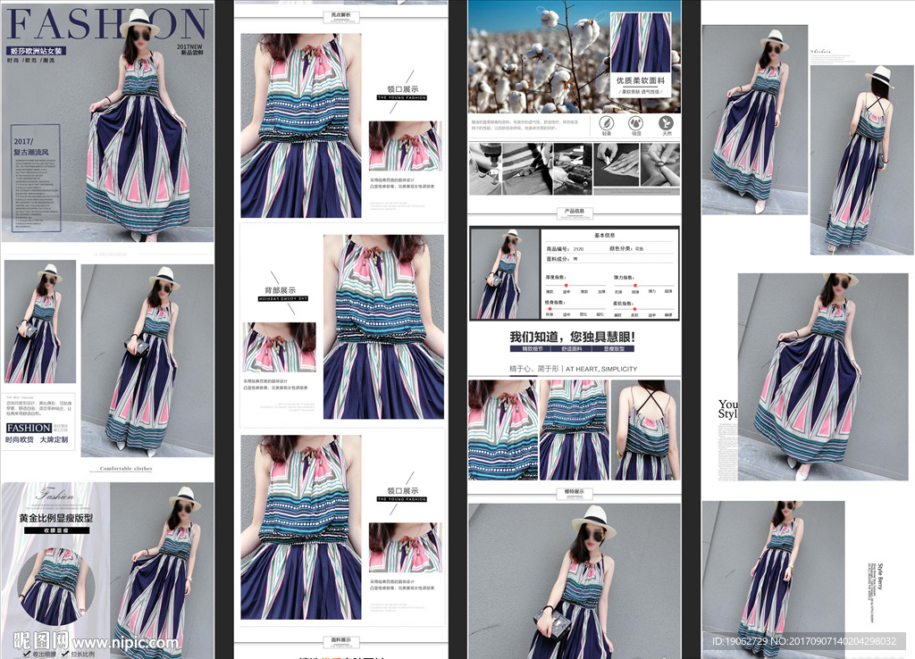Click the 模特展示 section header tab

[x=574, y=492]
